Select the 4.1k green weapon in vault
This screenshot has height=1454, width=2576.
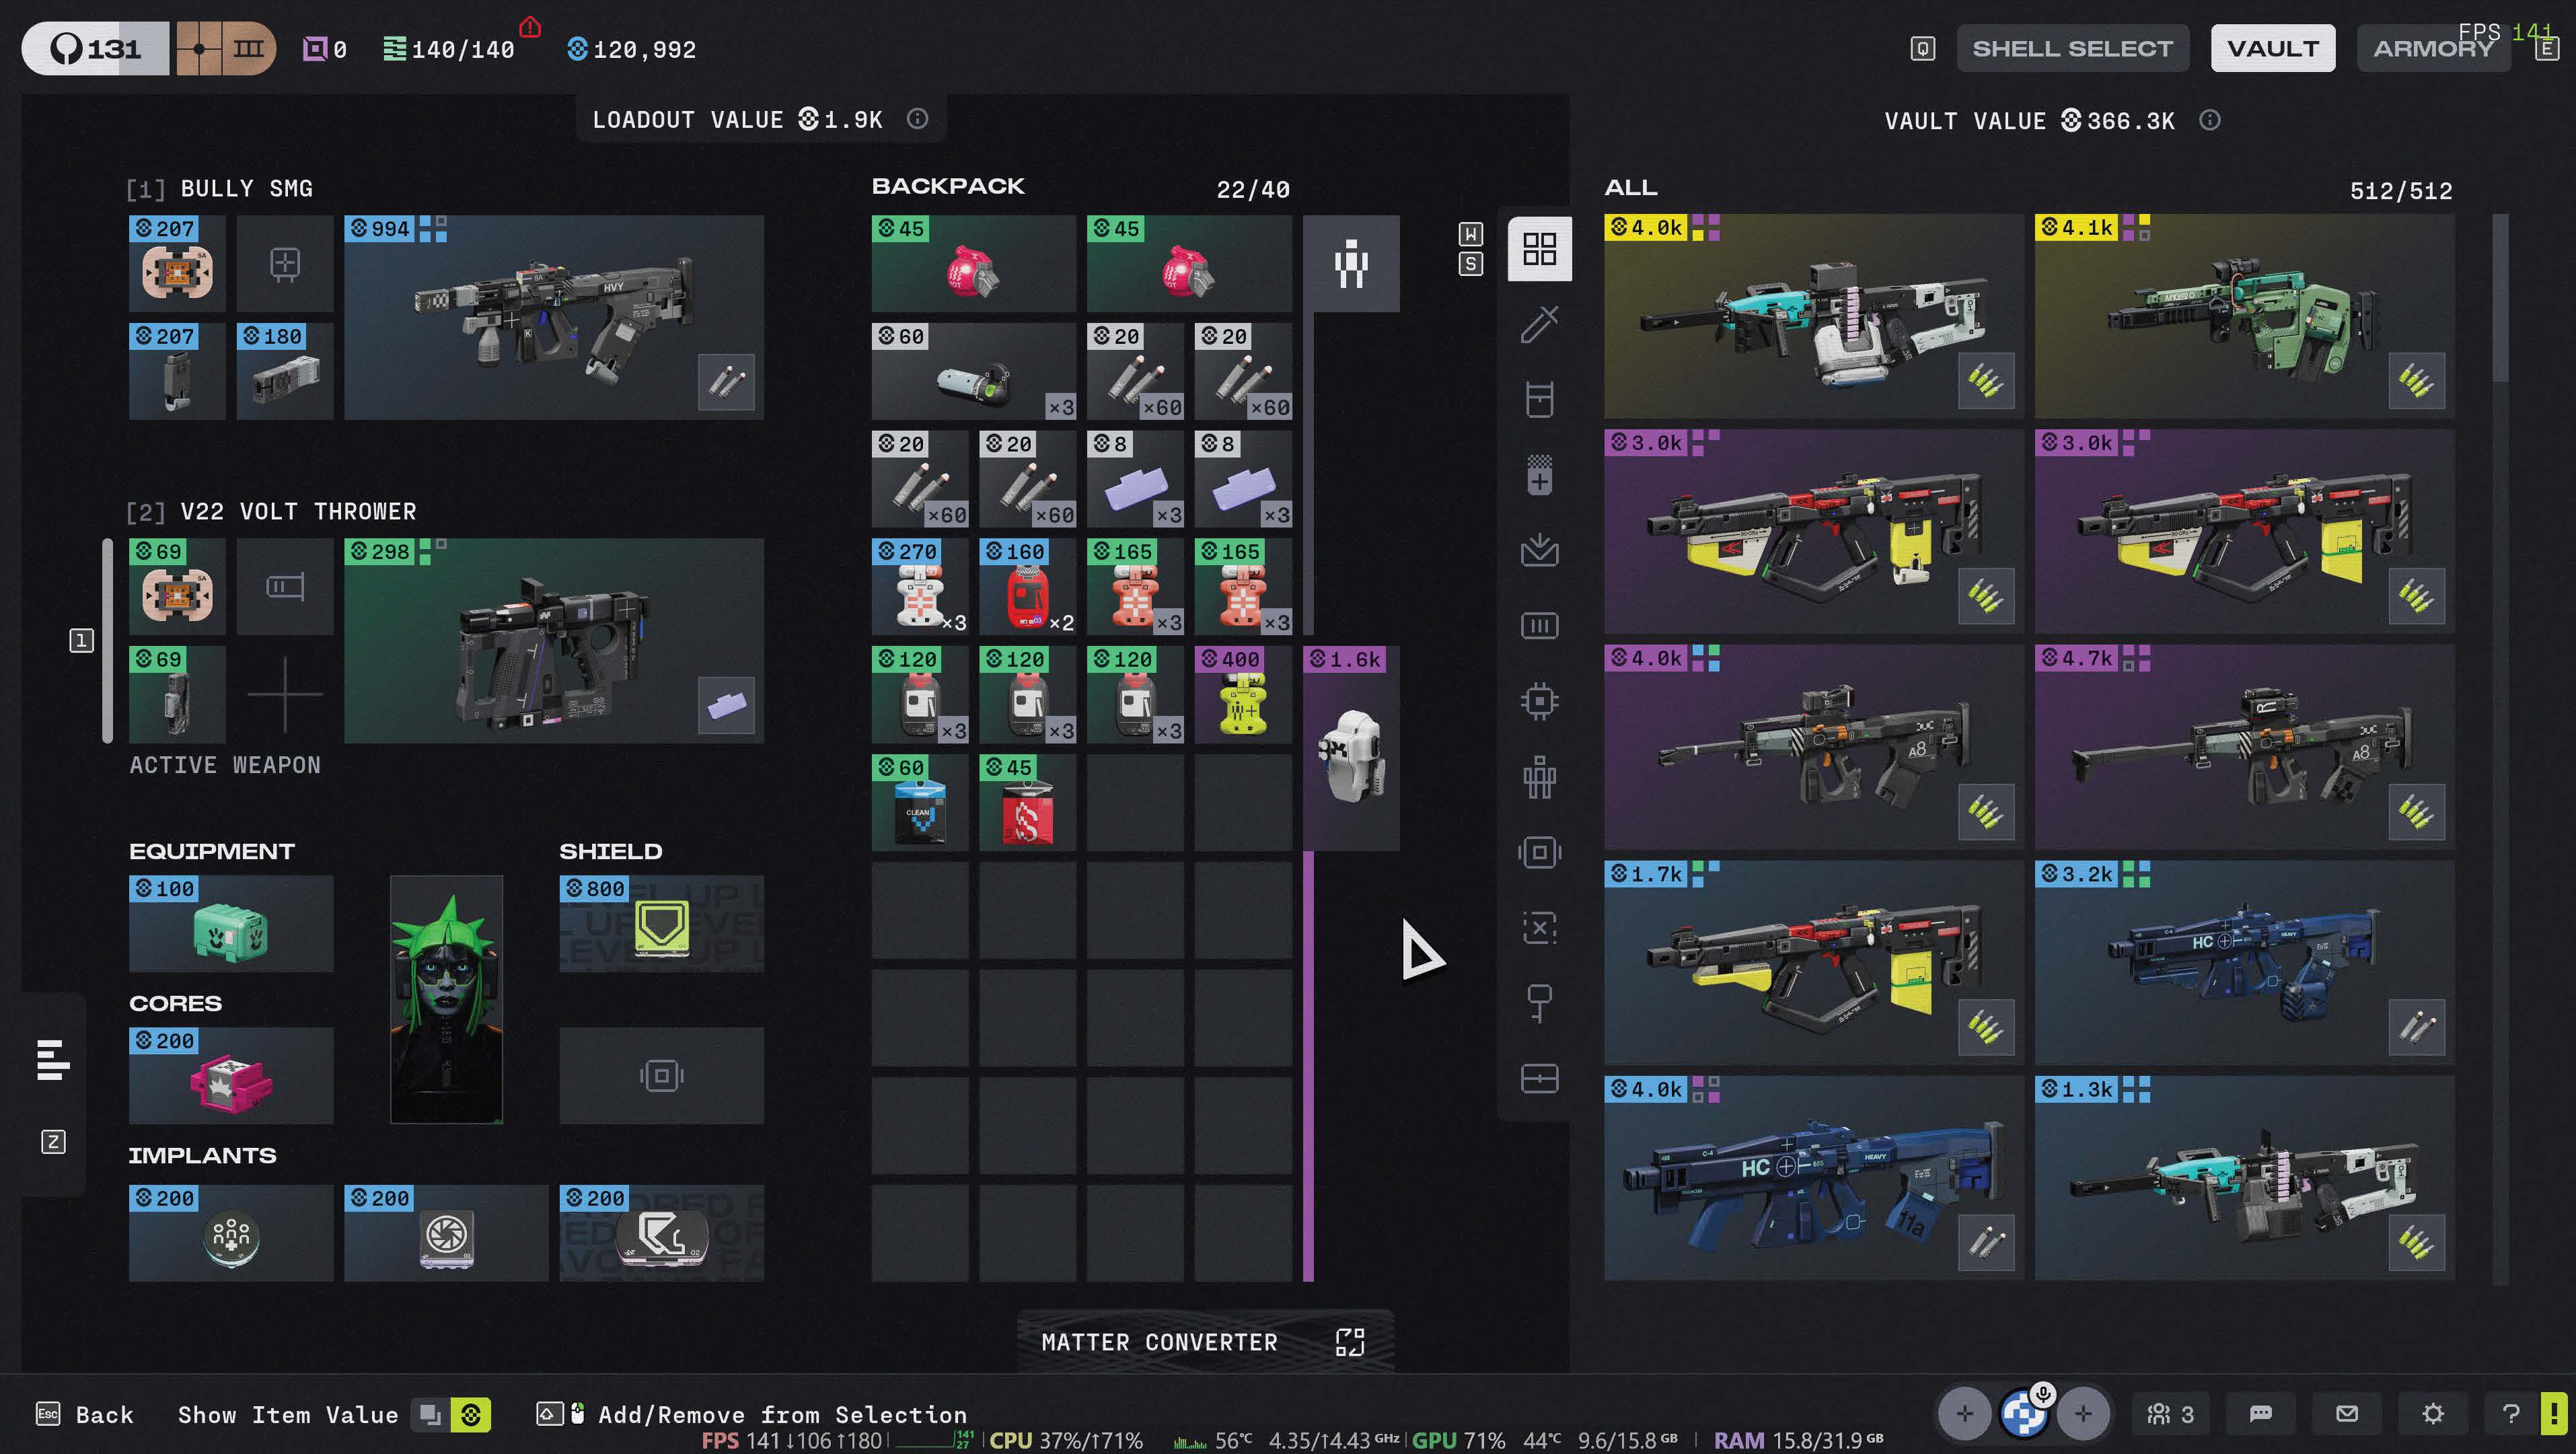(x=2244, y=316)
